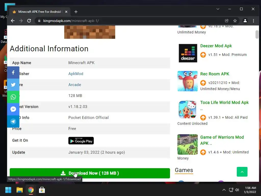Click the orange arrow icon beside v20211210
This screenshot has width=261, height=196.
click(203, 83)
